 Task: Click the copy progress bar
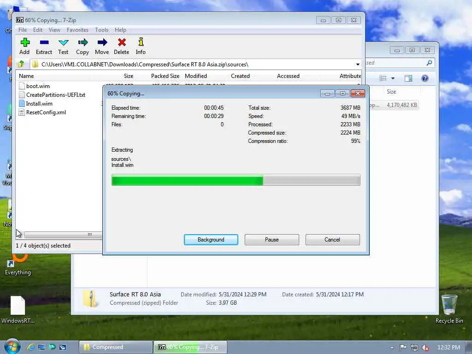coord(236,180)
